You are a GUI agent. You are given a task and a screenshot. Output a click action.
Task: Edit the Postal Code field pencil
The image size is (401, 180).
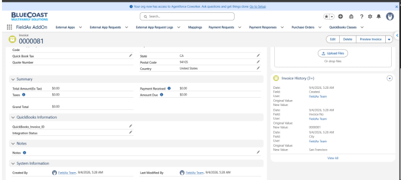point(258,62)
